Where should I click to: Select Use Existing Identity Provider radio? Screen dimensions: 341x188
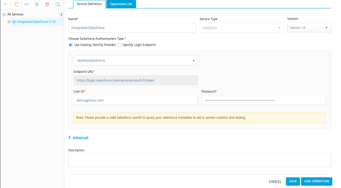(71, 45)
